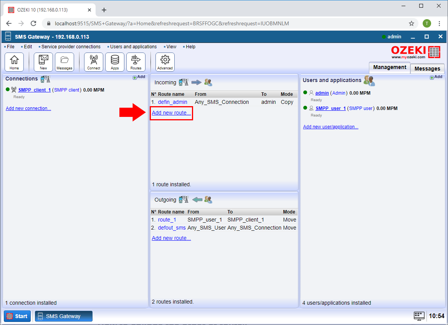448x325 pixels.
Task: Click the bookmark star in address bar
Action: pyautogui.click(x=412, y=23)
